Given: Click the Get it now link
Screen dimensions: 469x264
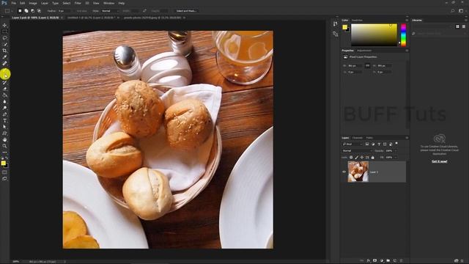Looking at the screenshot, I should [x=440, y=161].
